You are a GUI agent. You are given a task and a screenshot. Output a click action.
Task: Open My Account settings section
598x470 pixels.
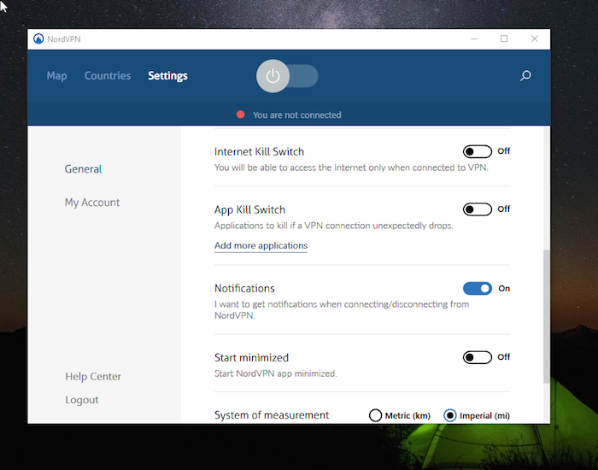tap(92, 203)
